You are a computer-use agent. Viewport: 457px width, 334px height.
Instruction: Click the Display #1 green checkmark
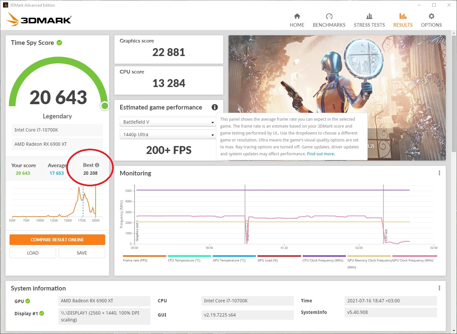tap(42, 313)
